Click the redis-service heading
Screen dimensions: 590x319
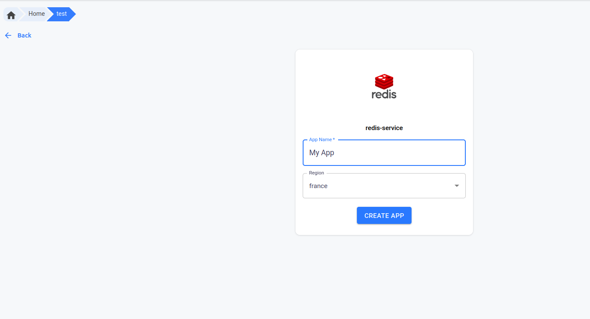[384, 128]
